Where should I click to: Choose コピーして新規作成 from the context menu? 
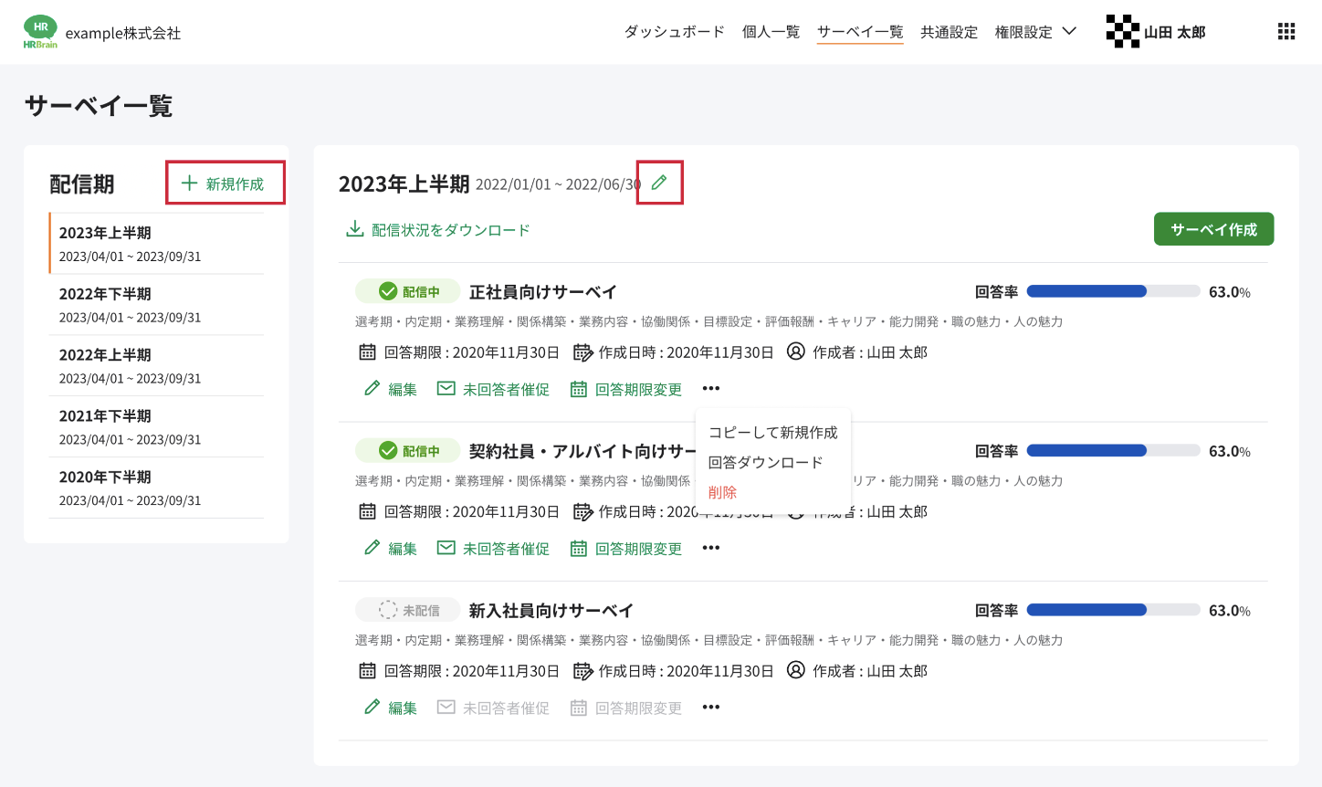click(772, 433)
